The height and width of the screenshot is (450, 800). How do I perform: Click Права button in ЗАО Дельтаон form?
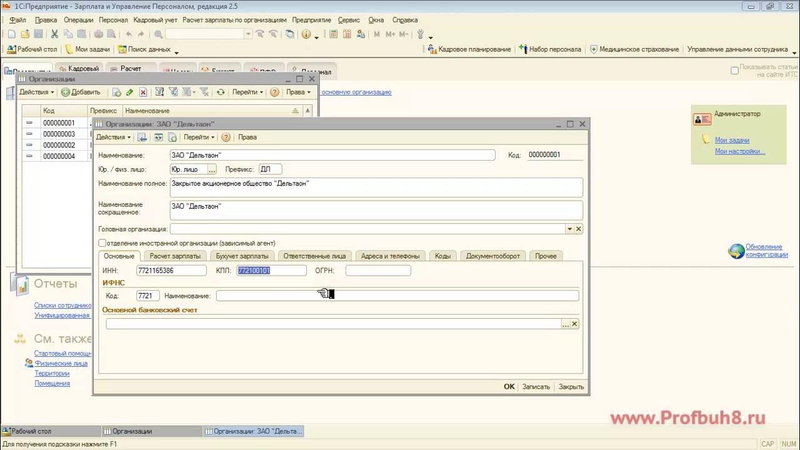coord(247,137)
